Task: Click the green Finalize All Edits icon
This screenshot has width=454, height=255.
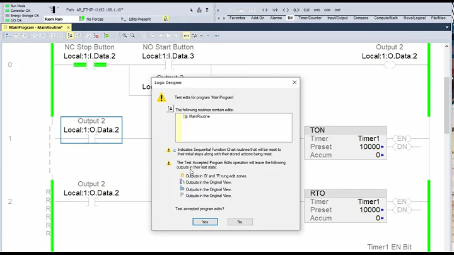Action: click(107, 35)
